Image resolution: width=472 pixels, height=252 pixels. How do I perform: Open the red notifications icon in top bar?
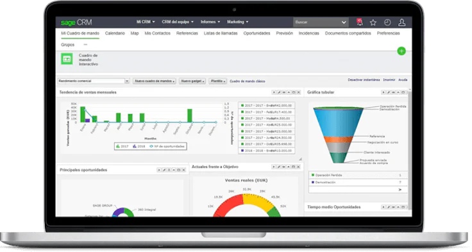click(359, 22)
